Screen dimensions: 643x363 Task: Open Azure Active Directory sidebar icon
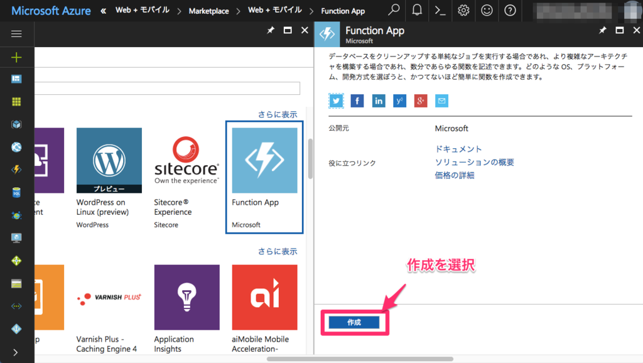[16, 328]
